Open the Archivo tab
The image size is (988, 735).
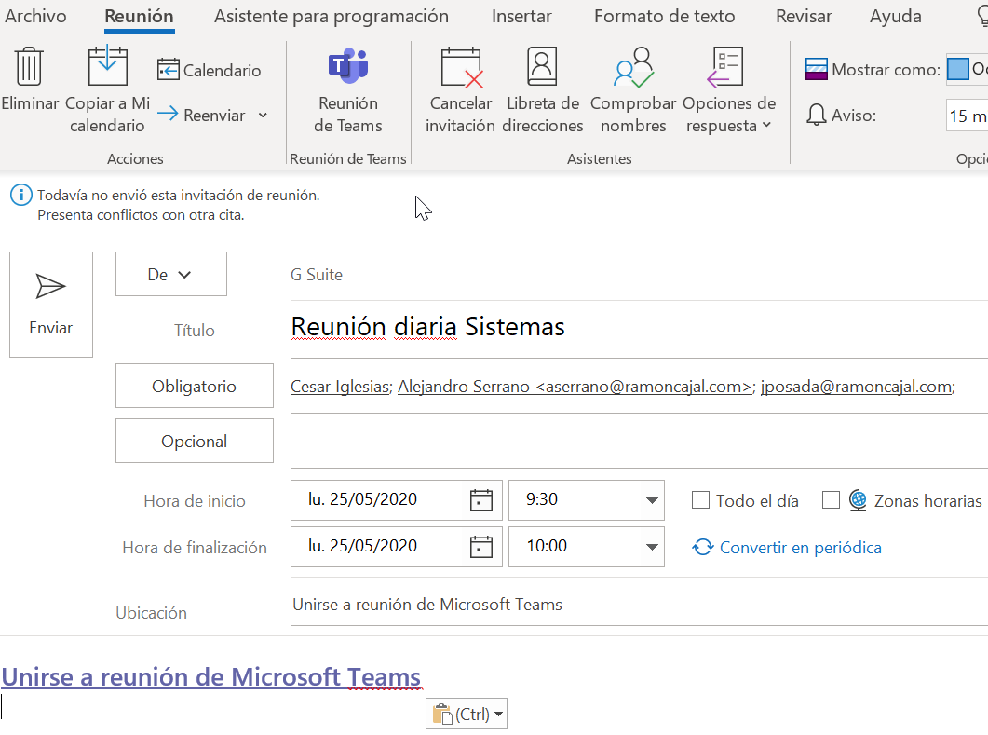tap(35, 17)
